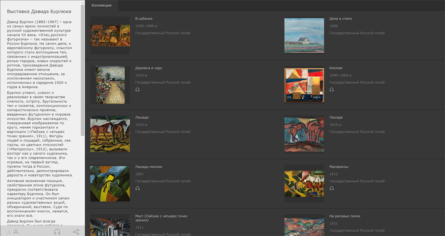Open the Коллаж painting thumbnail
Image resolution: width=445 pixels, height=236 pixels.
point(304,85)
